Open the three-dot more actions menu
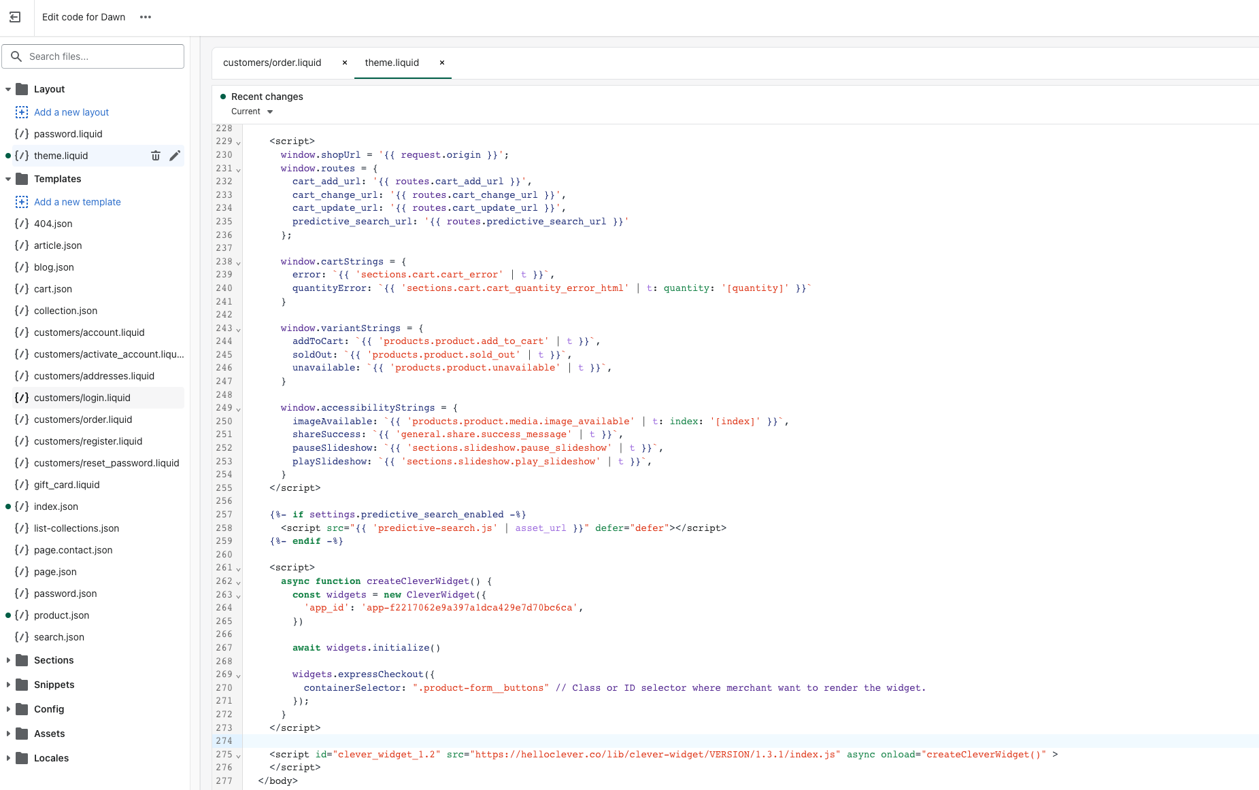1259x790 pixels. (146, 17)
